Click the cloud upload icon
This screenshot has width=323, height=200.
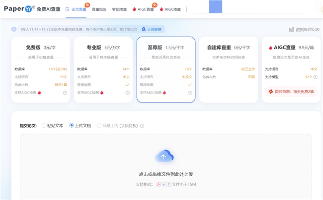tap(164, 157)
